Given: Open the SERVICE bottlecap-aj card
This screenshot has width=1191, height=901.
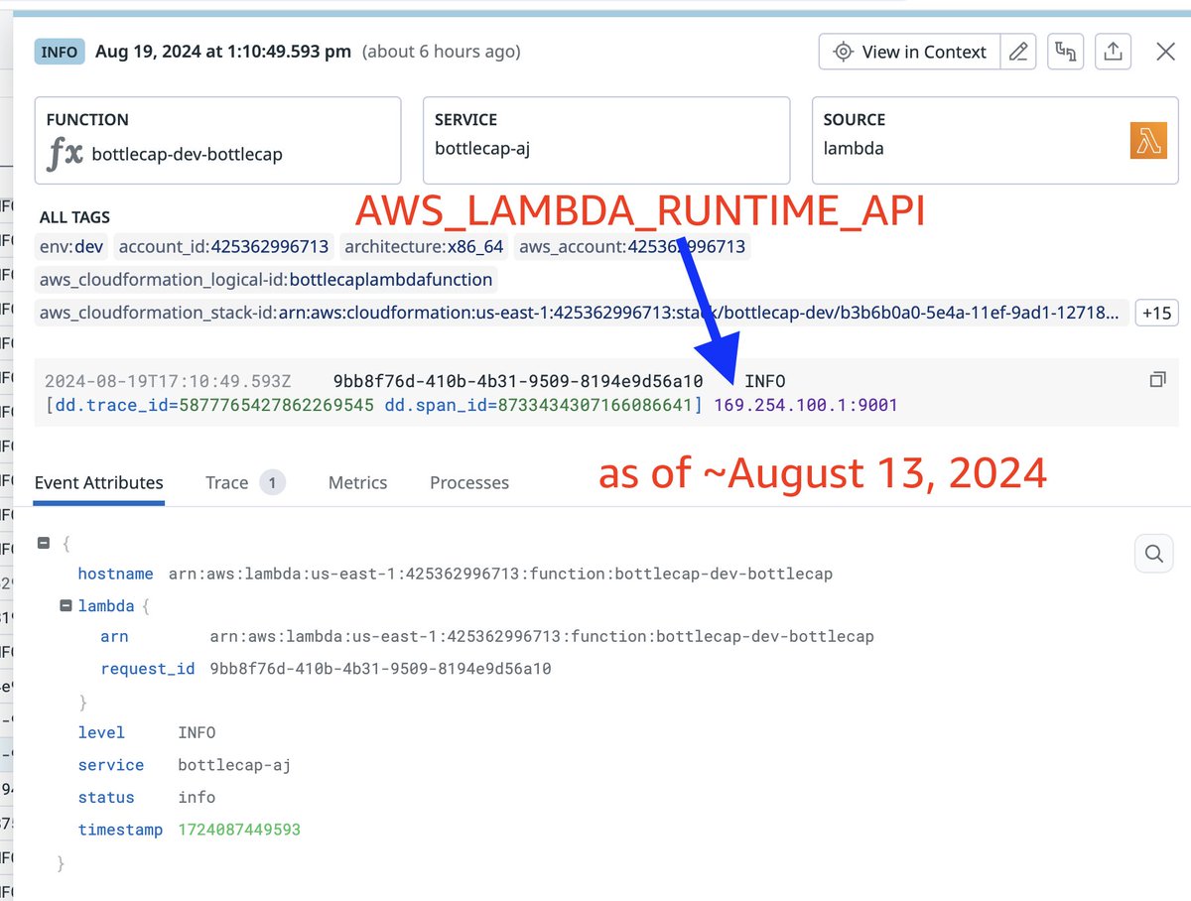Looking at the screenshot, I should 606,140.
